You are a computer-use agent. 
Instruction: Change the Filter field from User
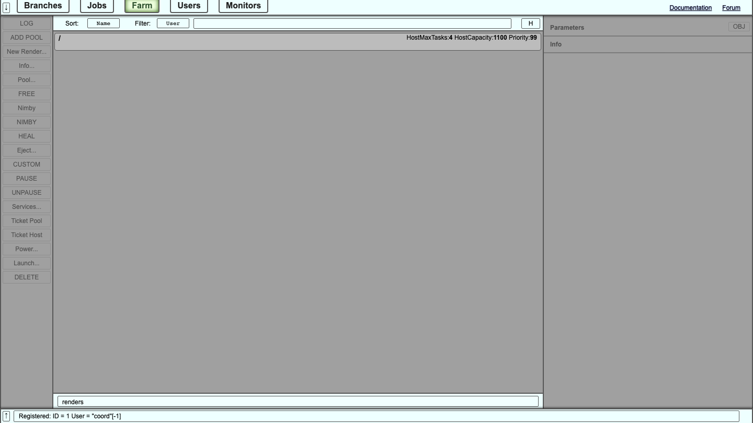point(173,23)
